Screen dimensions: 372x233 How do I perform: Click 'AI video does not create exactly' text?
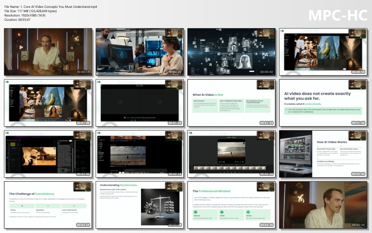coord(317,94)
